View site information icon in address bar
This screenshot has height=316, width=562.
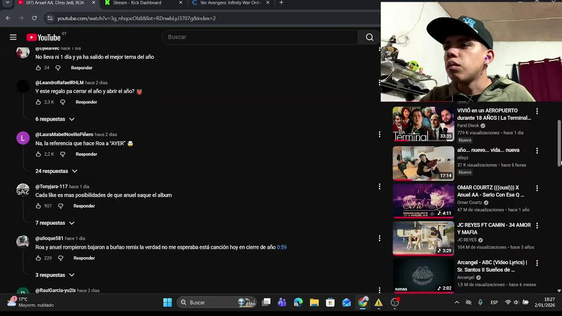[x=50, y=18]
